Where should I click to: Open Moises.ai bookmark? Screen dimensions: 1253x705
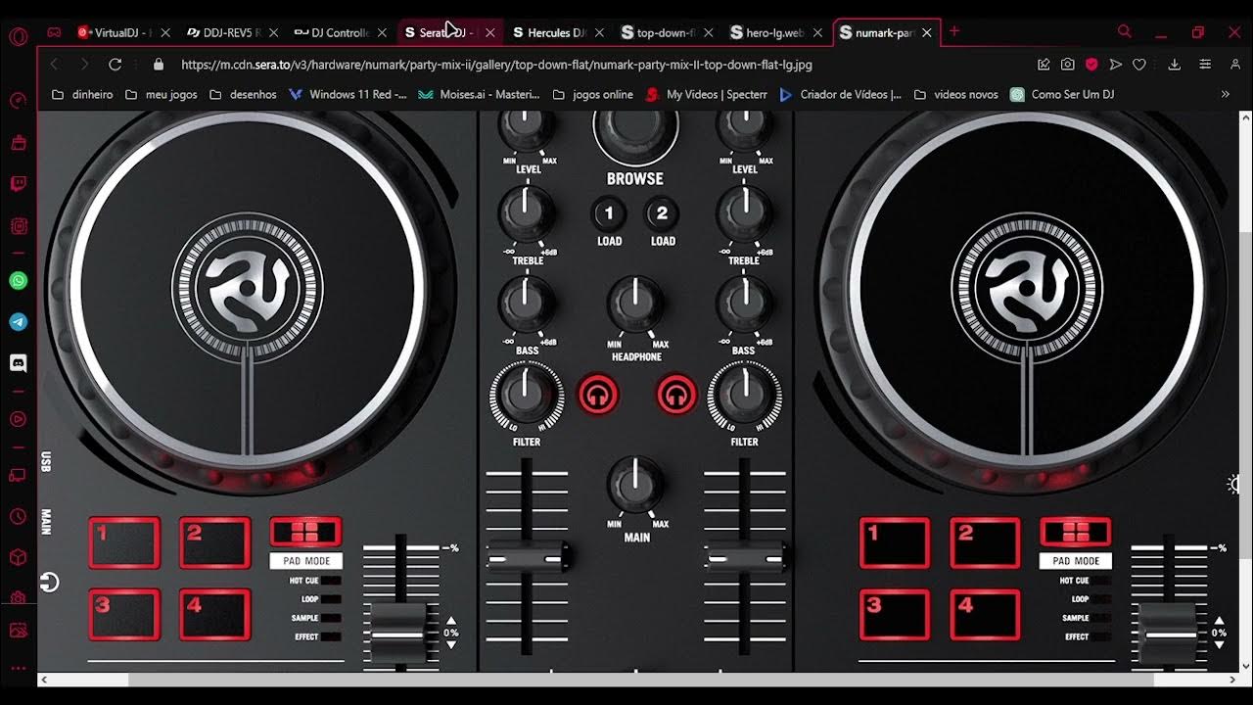click(x=479, y=95)
